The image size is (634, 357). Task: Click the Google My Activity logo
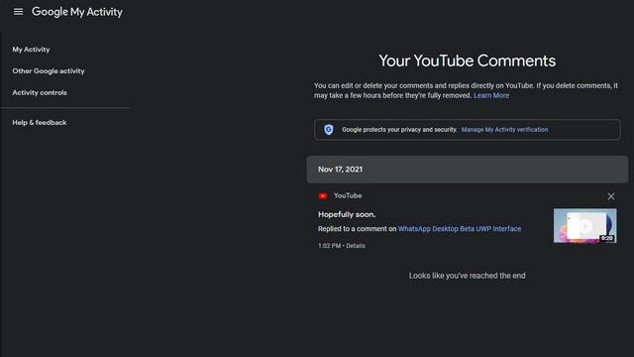pyautogui.click(x=77, y=12)
